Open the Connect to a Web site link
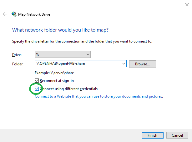 click(x=98, y=96)
